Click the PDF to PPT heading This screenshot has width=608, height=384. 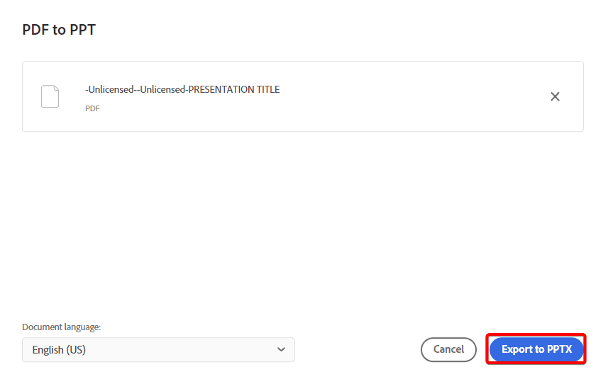tap(59, 30)
